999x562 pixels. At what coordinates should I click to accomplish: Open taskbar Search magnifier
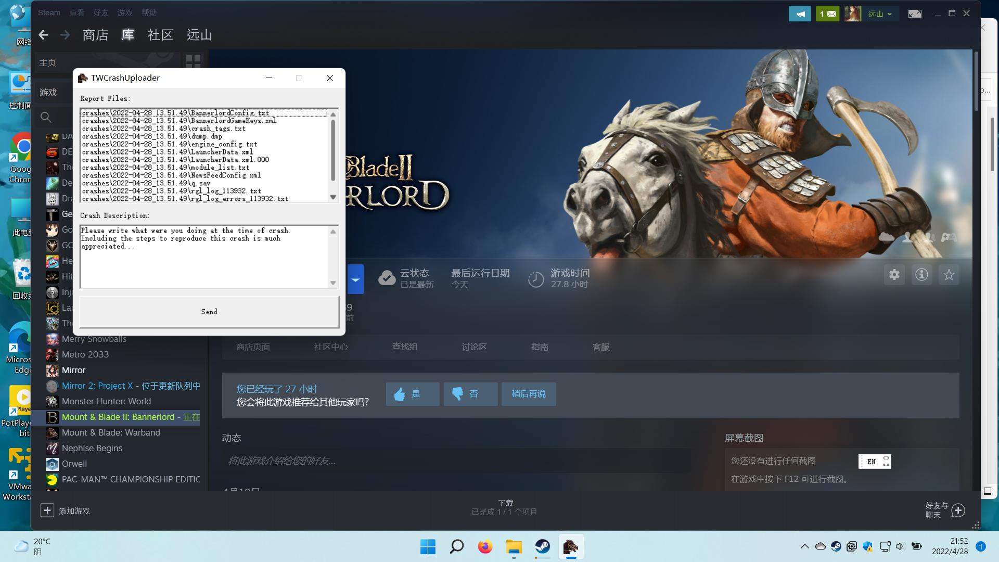[456, 547]
